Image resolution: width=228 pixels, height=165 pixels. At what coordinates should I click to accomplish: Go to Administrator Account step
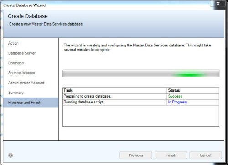(26, 82)
